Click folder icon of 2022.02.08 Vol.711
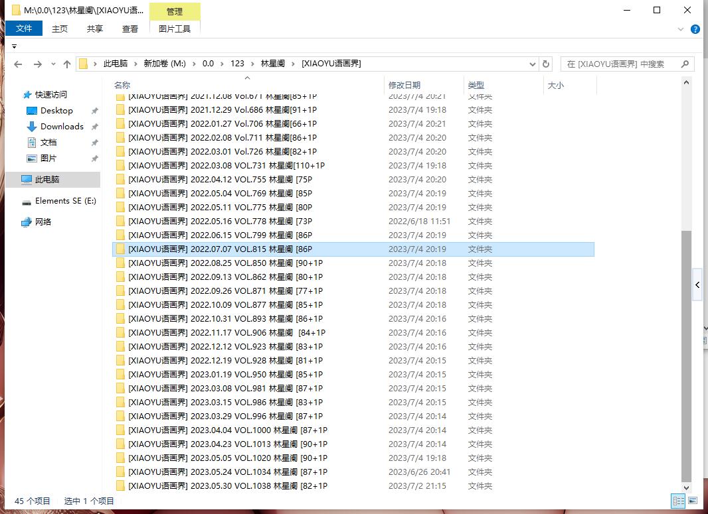This screenshot has height=514, width=708. 120,138
